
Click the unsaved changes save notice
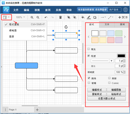pyautogui.click(x=92, y=10)
